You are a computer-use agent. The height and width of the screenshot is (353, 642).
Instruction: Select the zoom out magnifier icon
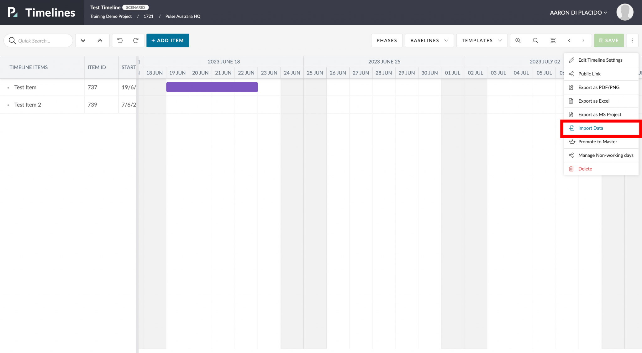(535, 40)
